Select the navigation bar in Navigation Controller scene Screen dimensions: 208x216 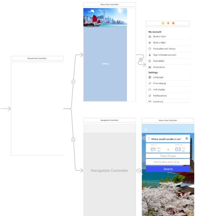[110, 128]
